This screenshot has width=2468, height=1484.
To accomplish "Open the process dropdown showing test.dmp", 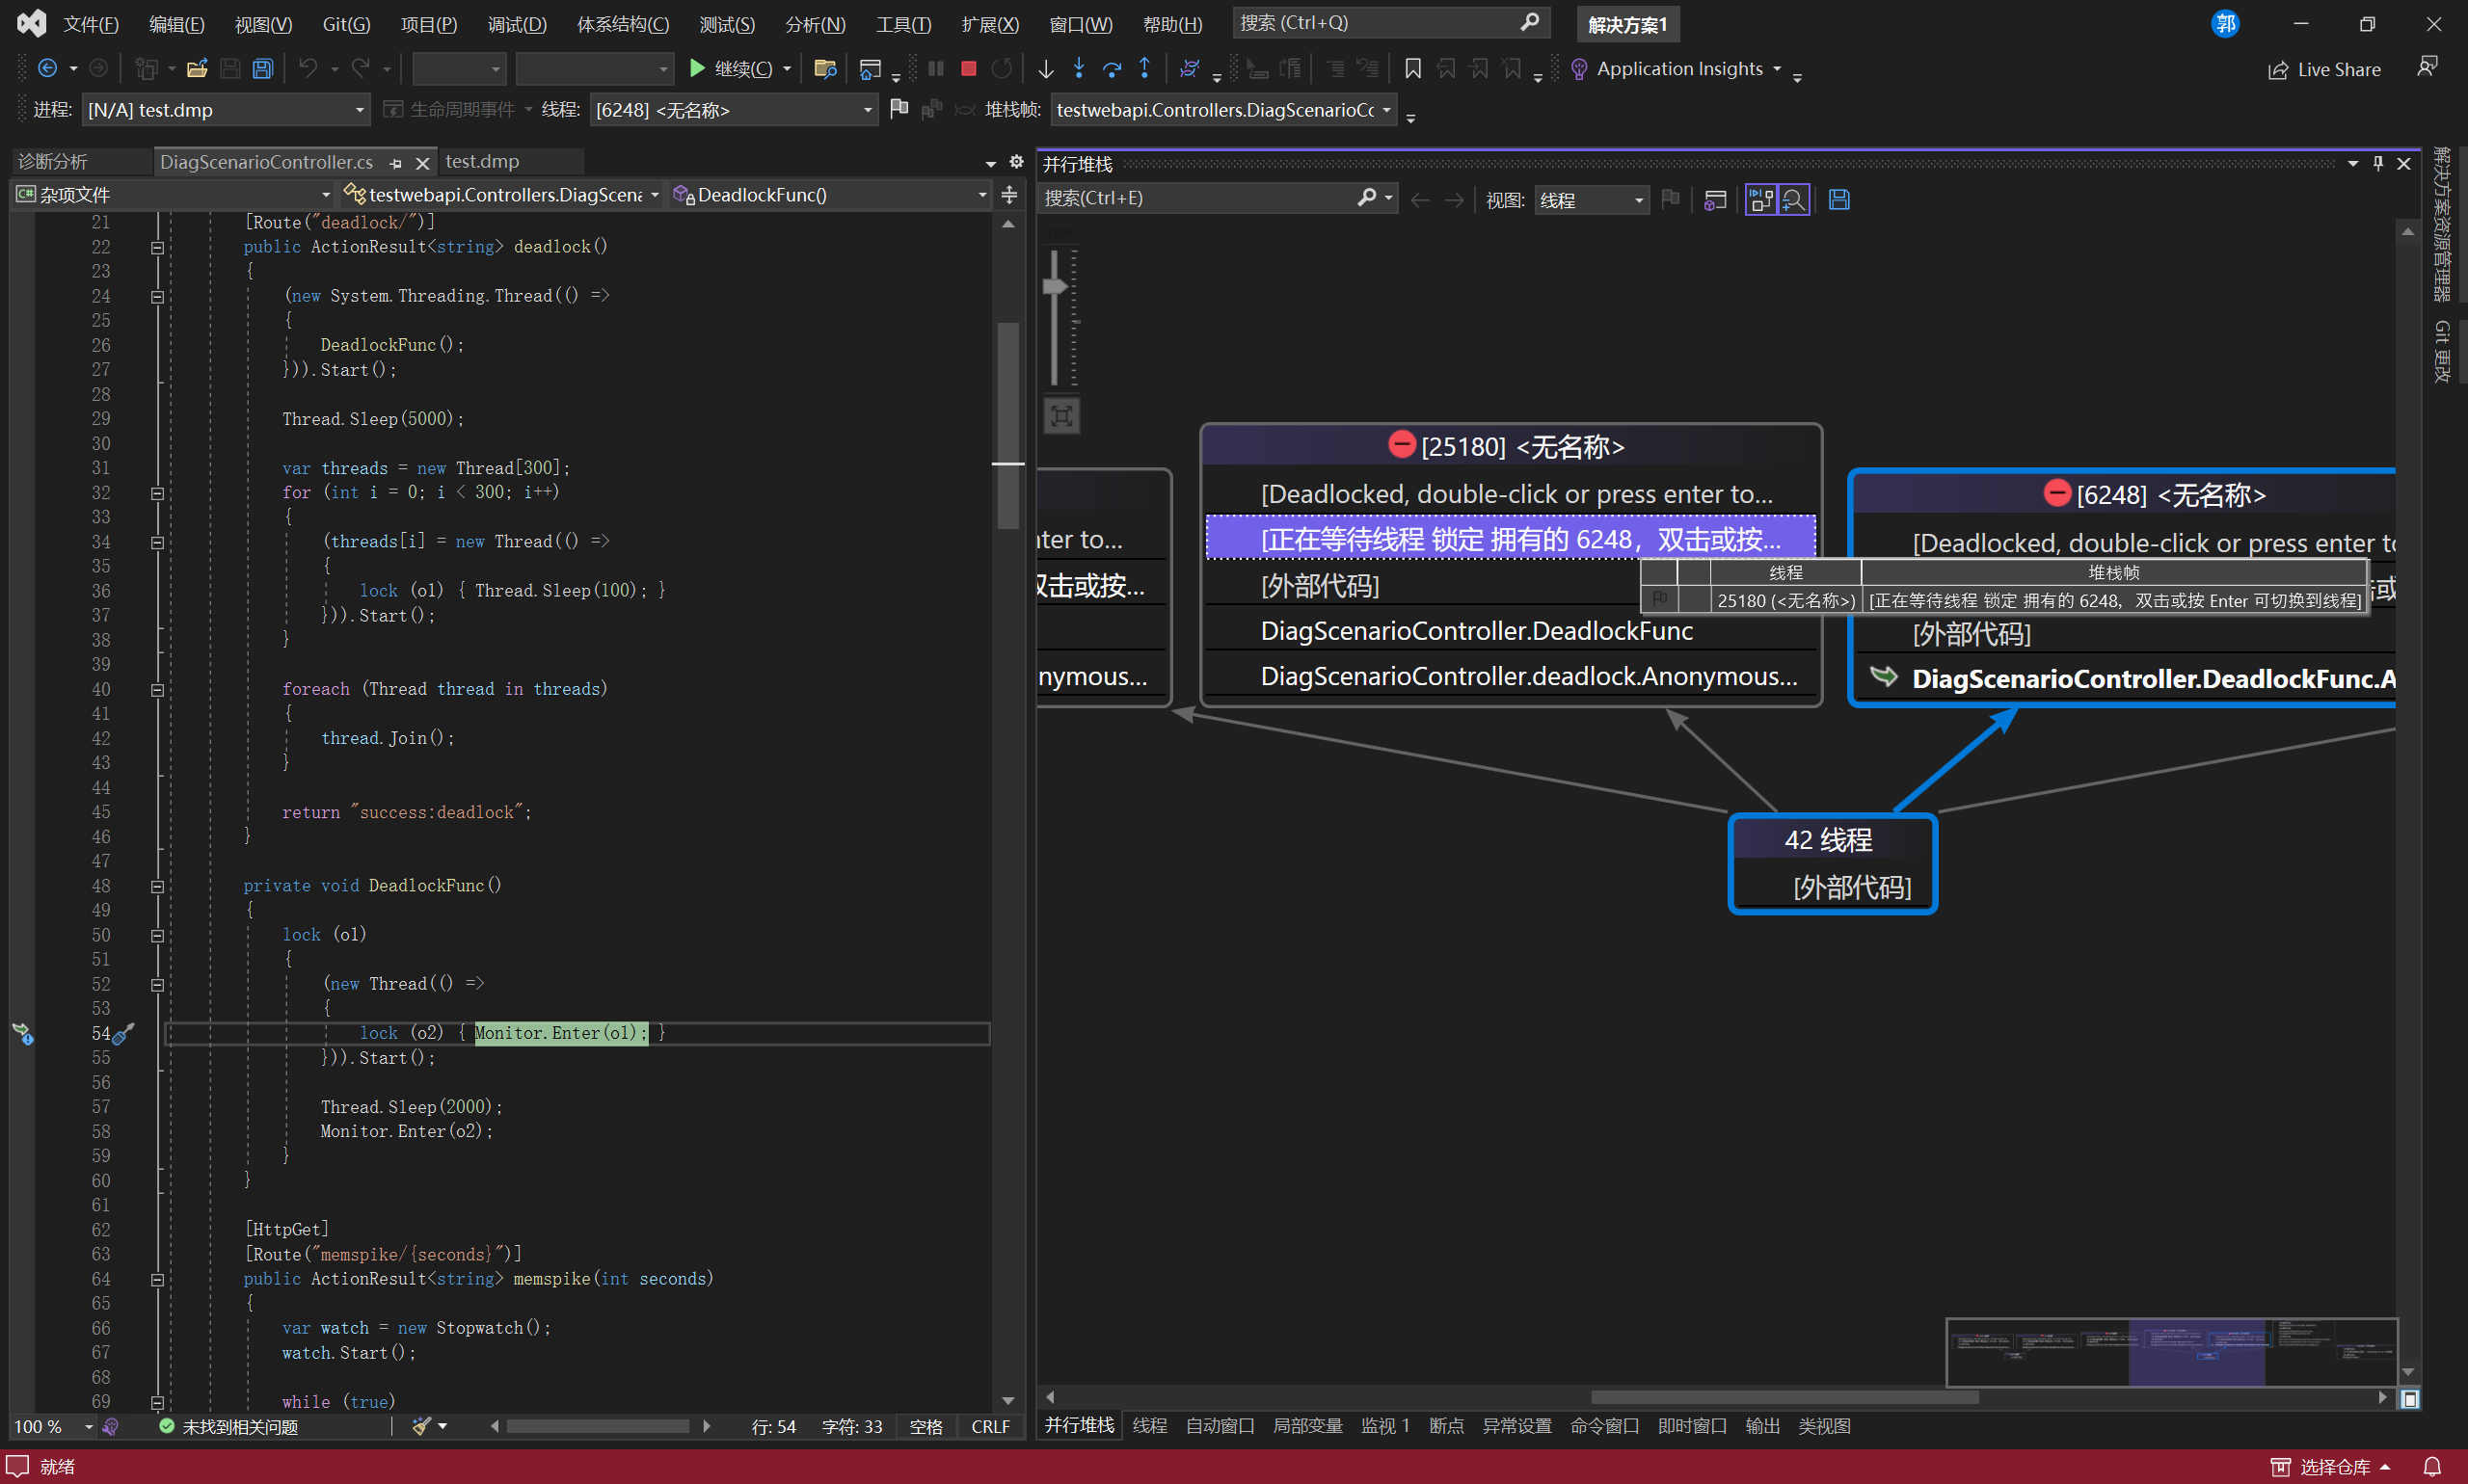I will point(225,109).
